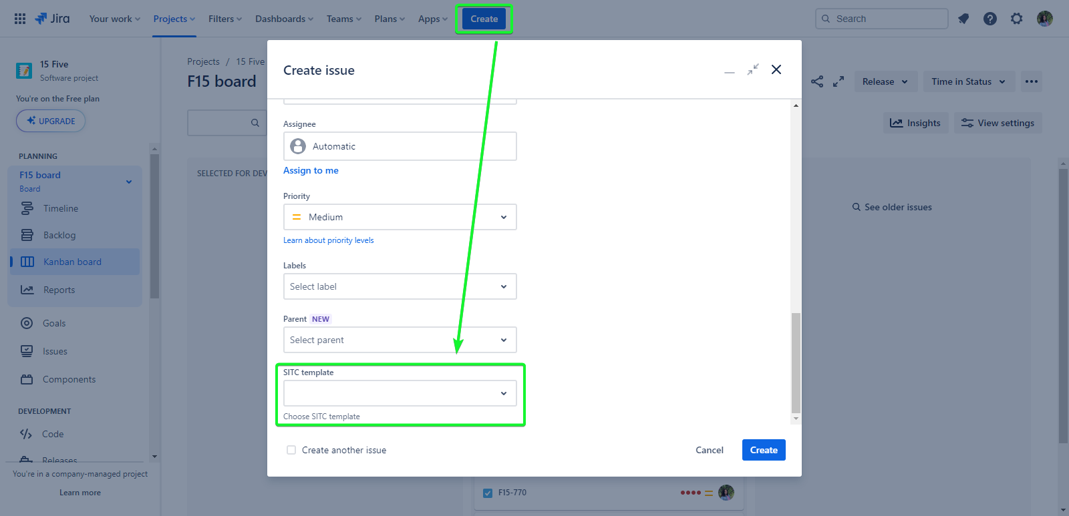Open the Filters menu in top navigation
This screenshot has height=516, width=1069.
tap(224, 19)
